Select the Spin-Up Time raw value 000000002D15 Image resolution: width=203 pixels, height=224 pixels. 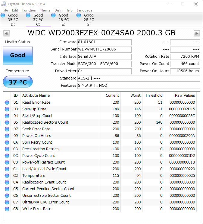click(182, 109)
